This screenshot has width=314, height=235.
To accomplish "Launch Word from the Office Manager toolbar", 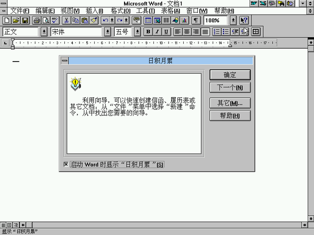I will 254,4.
